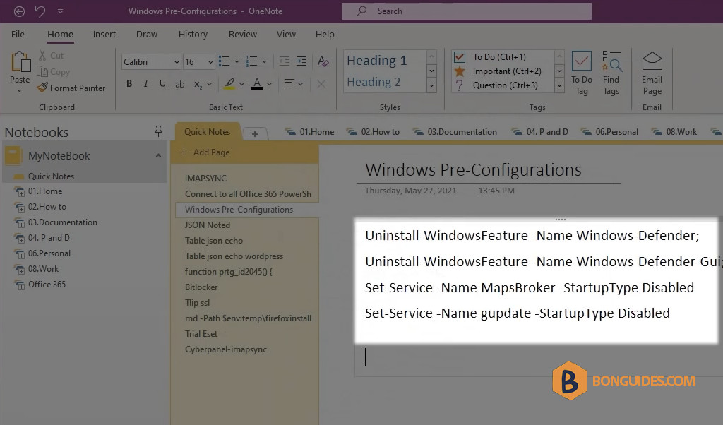Open the 06.Personal section tab
This screenshot has height=425, width=723.
click(x=609, y=132)
